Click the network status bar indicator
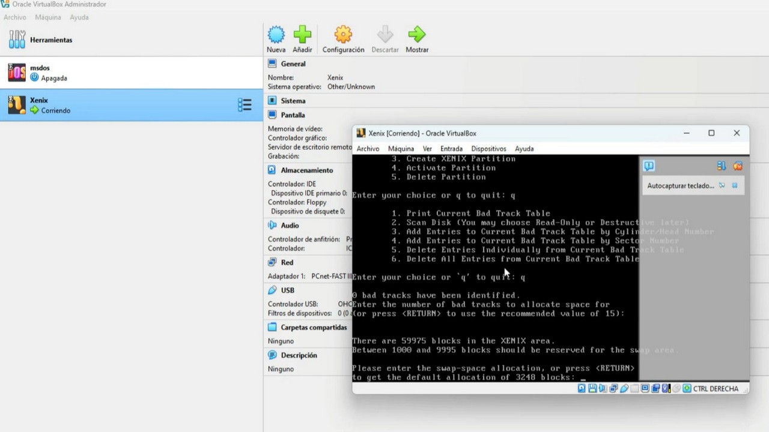The height and width of the screenshot is (432, 769). click(613, 389)
